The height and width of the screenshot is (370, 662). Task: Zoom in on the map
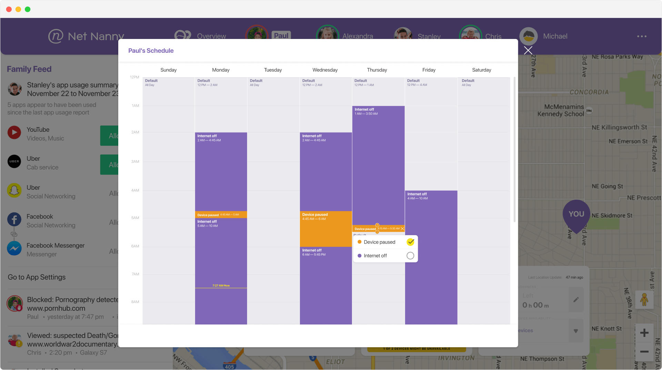pyautogui.click(x=644, y=333)
